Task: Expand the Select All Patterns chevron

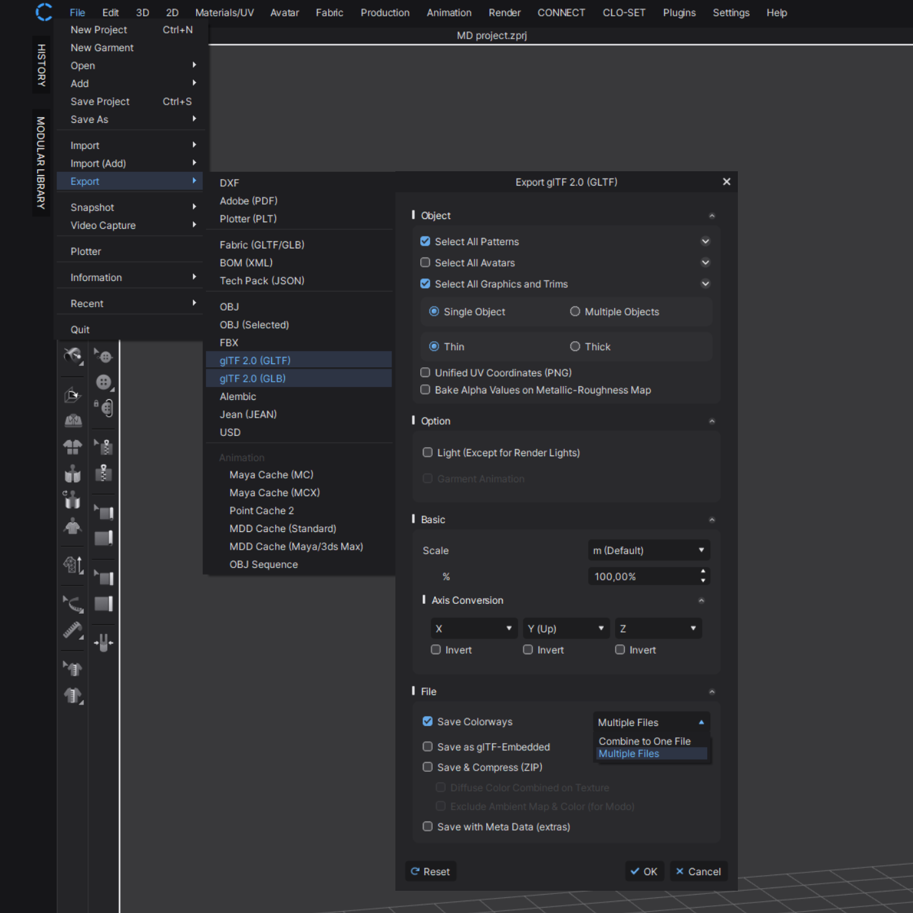Action: (x=705, y=241)
